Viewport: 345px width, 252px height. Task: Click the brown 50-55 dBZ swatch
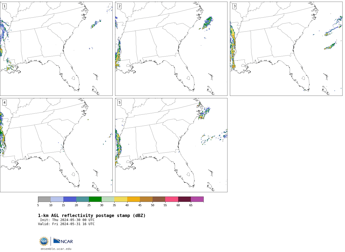159,199
